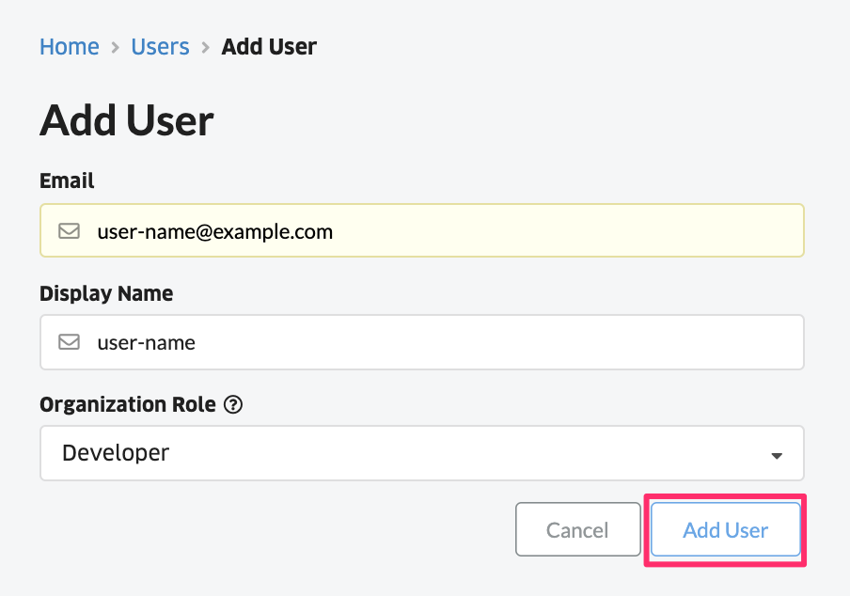
Task: Click the chevron separator after Home
Action: click(x=115, y=48)
